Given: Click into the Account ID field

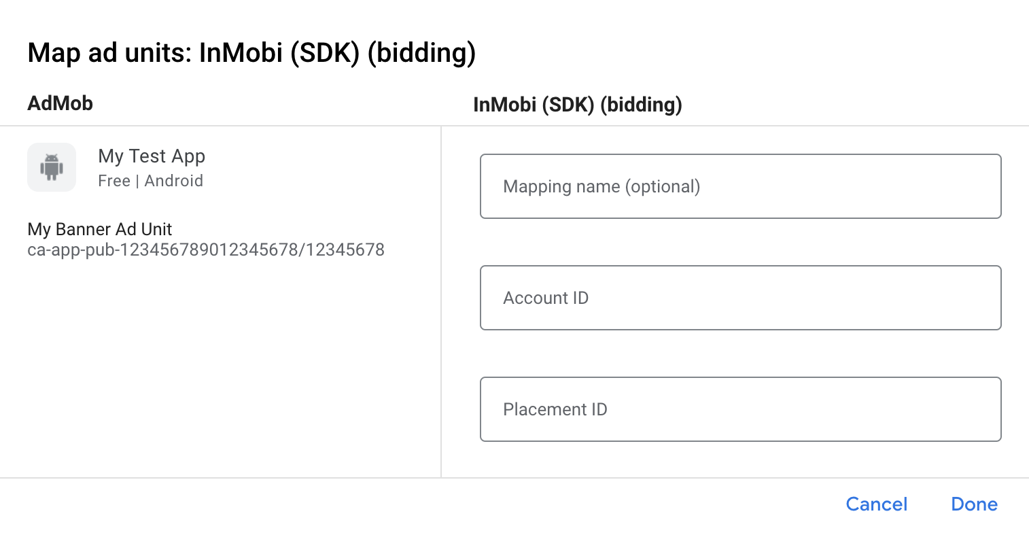Looking at the screenshot, I should coord(740,298).
